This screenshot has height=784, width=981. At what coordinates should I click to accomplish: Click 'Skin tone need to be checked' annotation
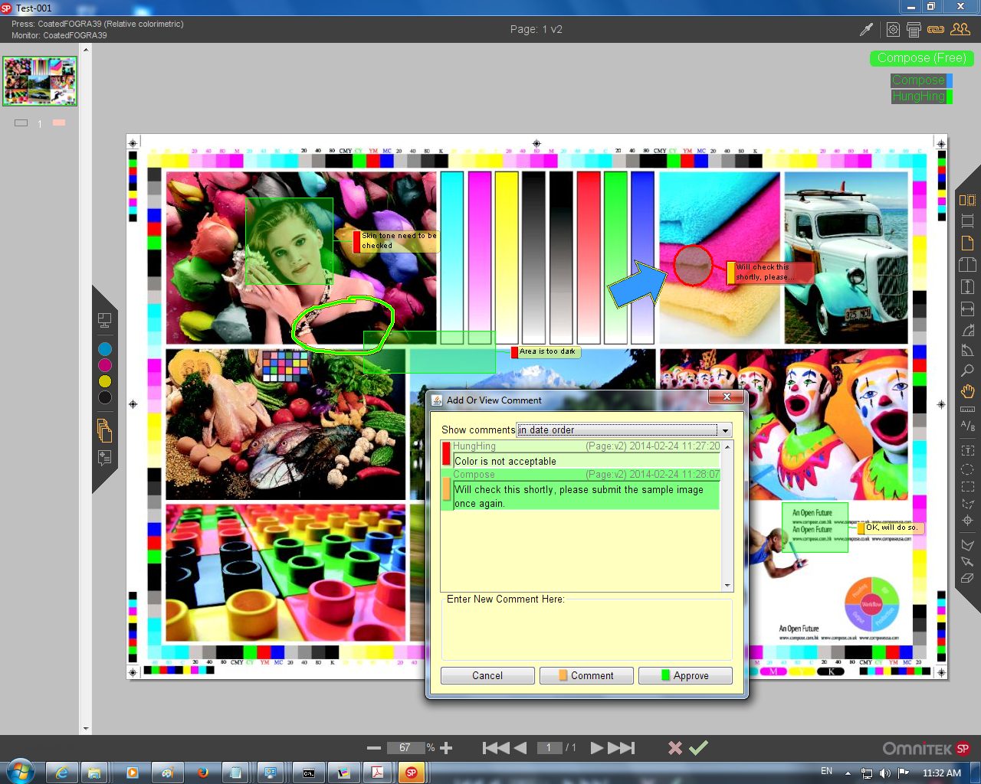tap(399, 240)
